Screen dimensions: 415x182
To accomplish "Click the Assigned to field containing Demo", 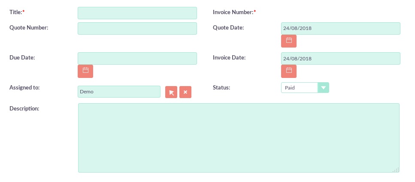I will click(x=119, y=92).
